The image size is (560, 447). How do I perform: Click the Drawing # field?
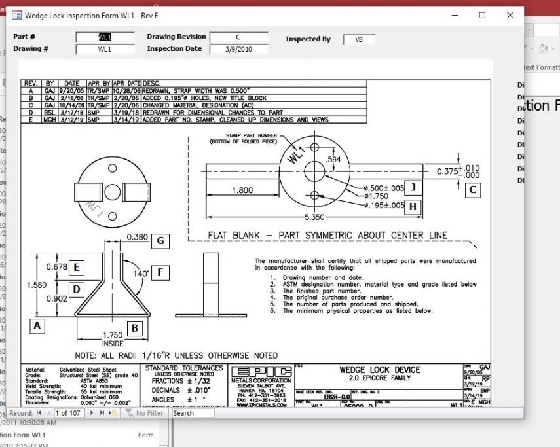click(x=105, y=49)
